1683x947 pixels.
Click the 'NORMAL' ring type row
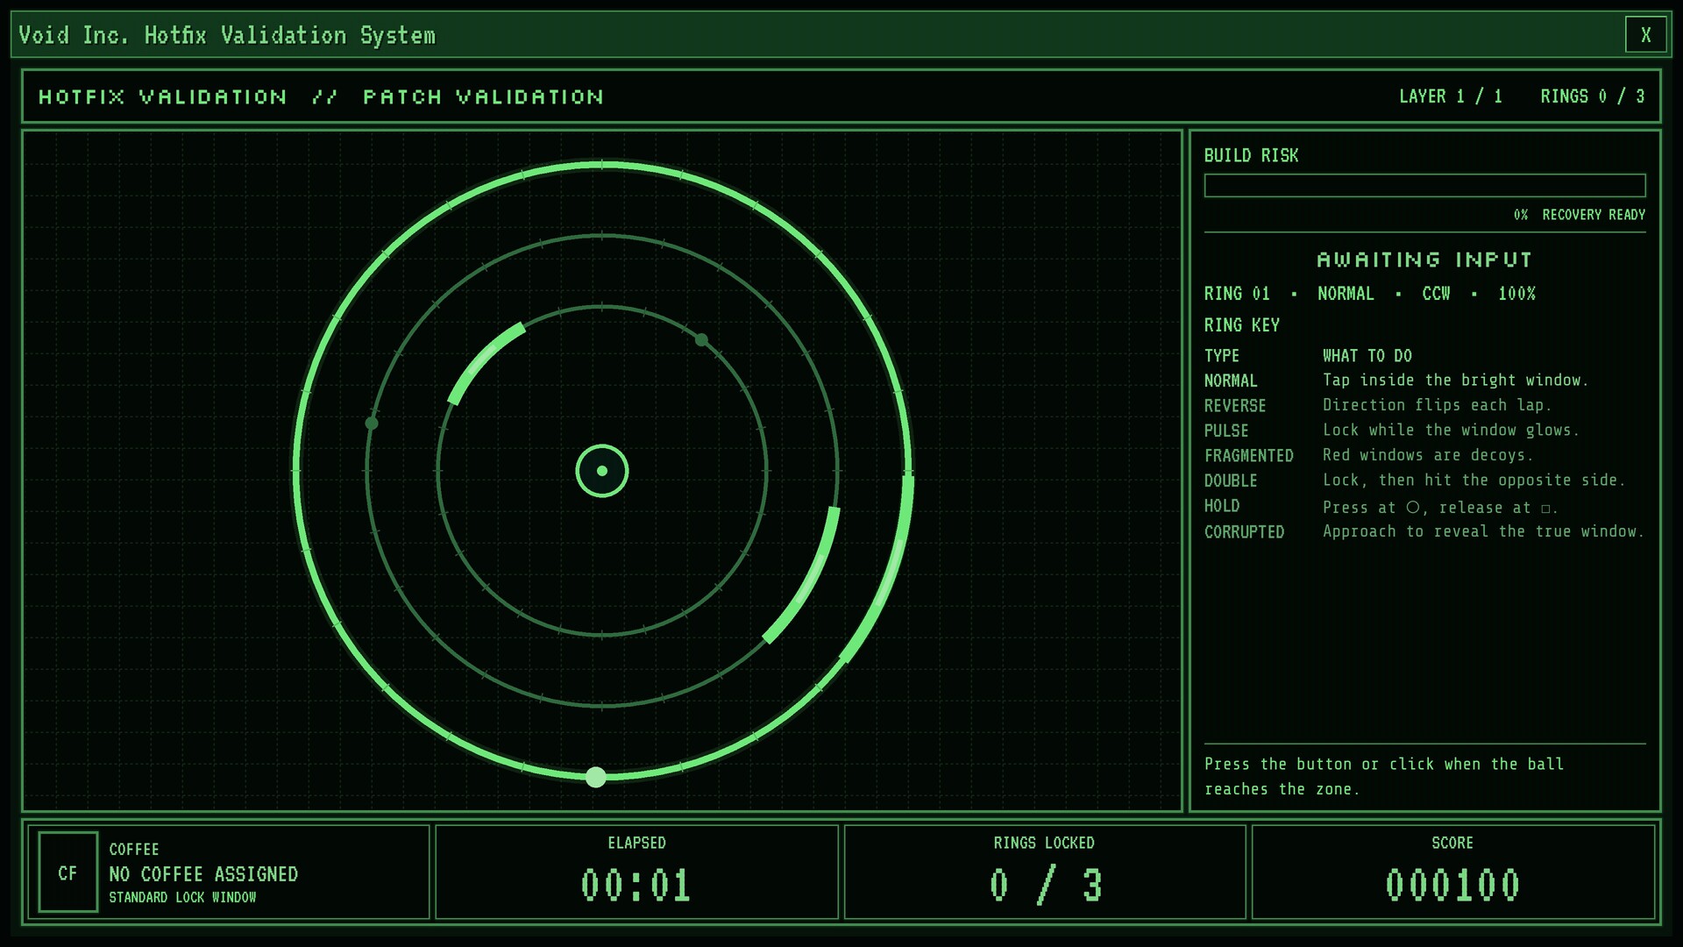click(1424, 381)
